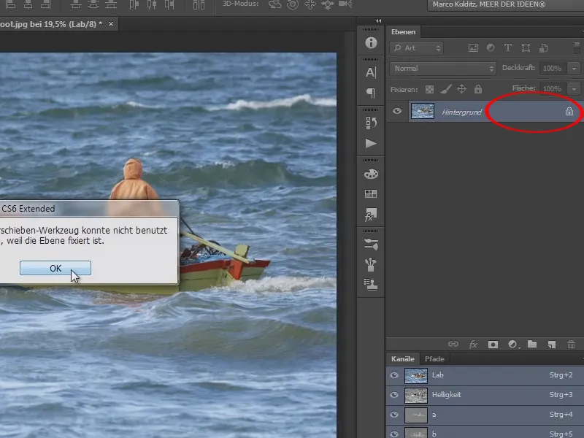Select the Helligkeit channel row
This screenshot has height=438, width=584.
point(485,395)
